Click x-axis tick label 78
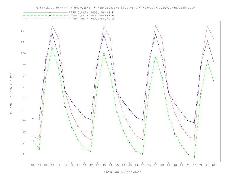This screenshot has height=180, width=233. pyautogui.click(x=201, y=165)
